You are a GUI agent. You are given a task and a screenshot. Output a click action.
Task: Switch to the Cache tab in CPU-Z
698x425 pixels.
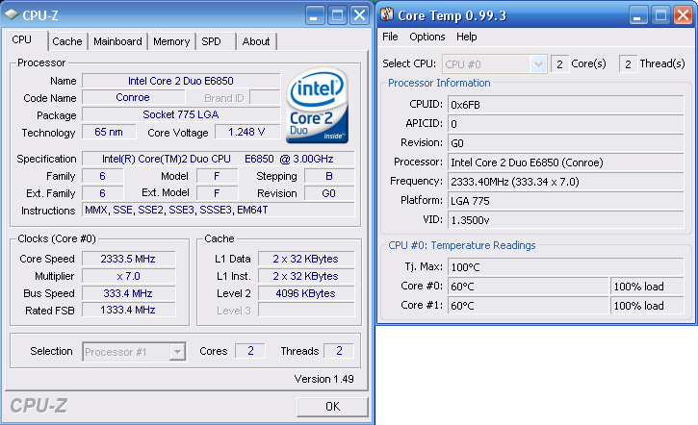[67, 41]
